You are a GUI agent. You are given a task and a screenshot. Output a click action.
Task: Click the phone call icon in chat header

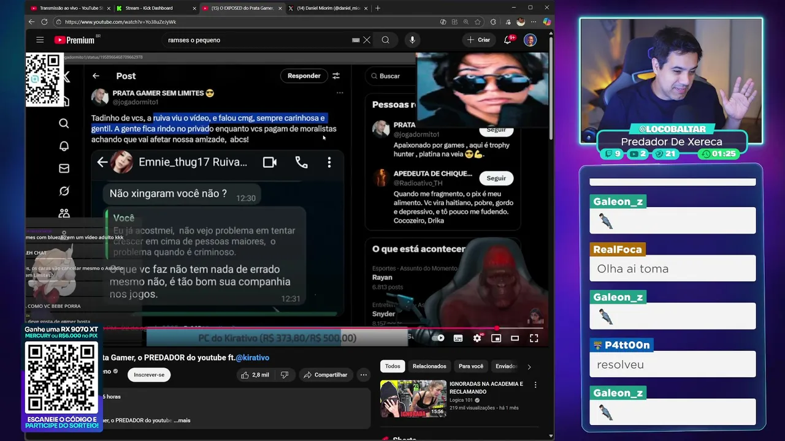[x=301, y=162]
